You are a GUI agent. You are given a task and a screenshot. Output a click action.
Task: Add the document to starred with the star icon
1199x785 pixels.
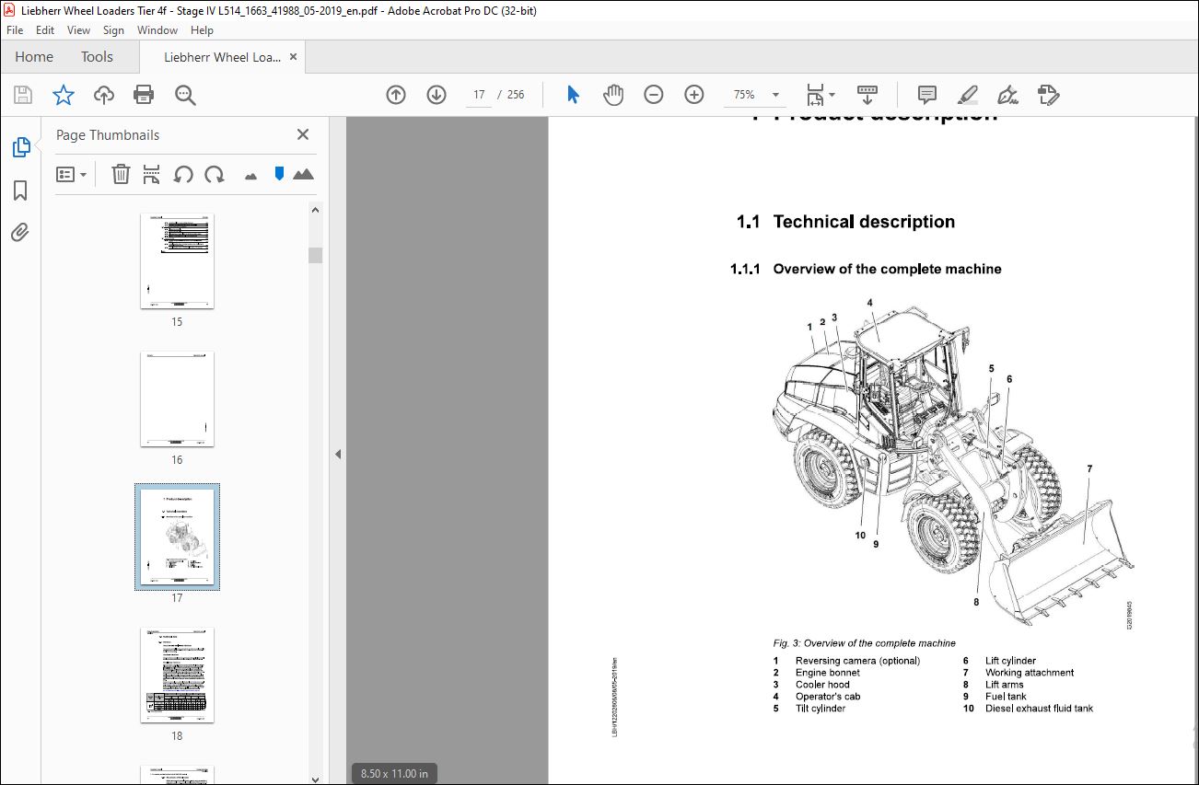pos(63,95)
